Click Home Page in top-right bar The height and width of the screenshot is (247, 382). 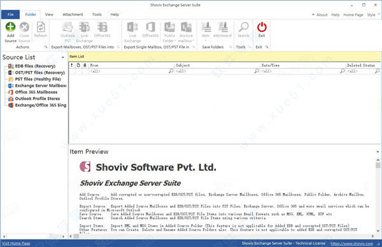pos(353,15)
